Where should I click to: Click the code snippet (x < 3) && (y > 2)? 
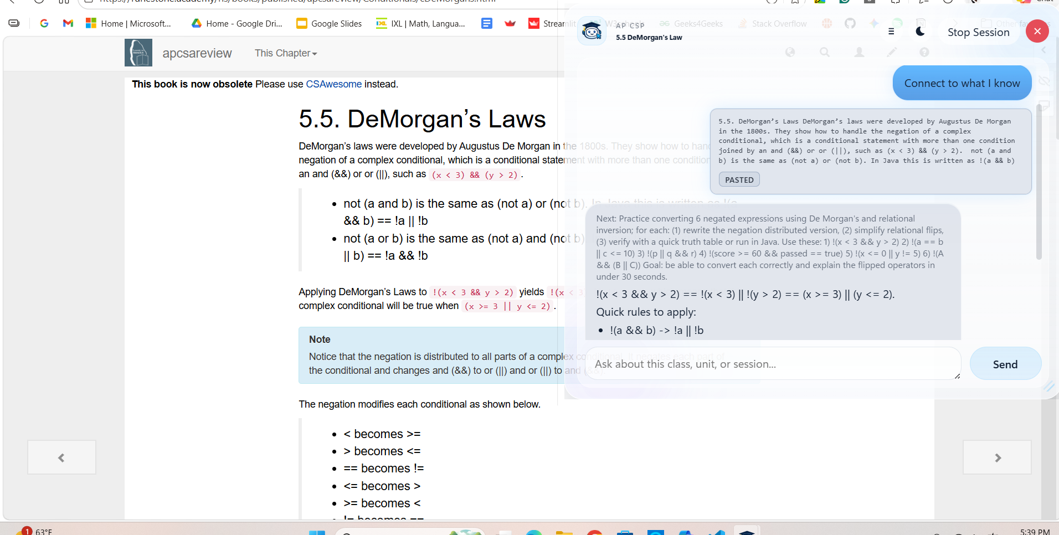(475, 175)
